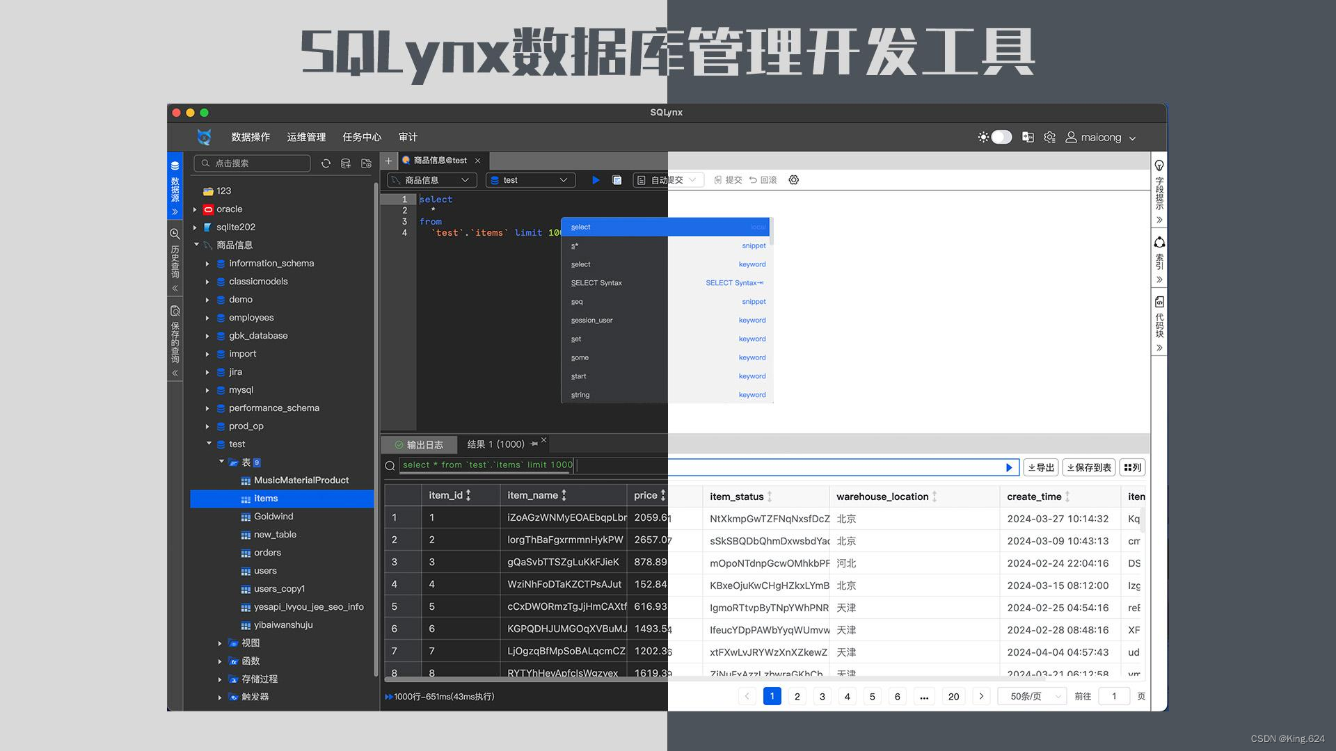
Task: Open the maicong user menu
Action: click(1101, 137)
